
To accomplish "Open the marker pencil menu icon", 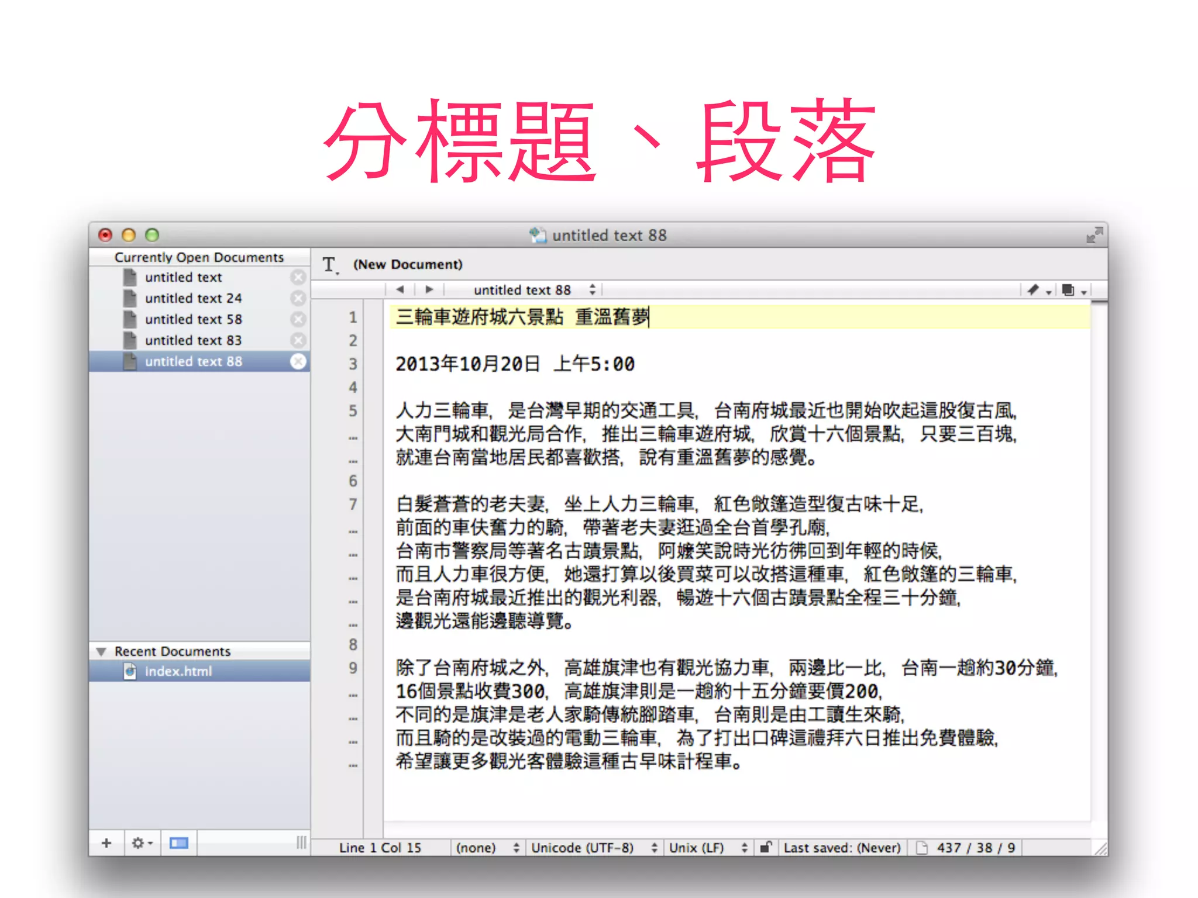I will coord(1034,290).
